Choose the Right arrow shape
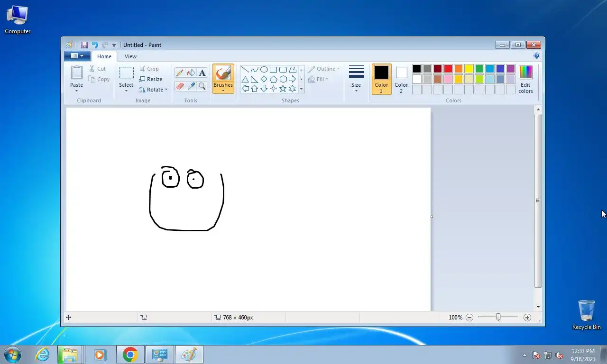Screen dimensions: 607x364 point(293,79)
